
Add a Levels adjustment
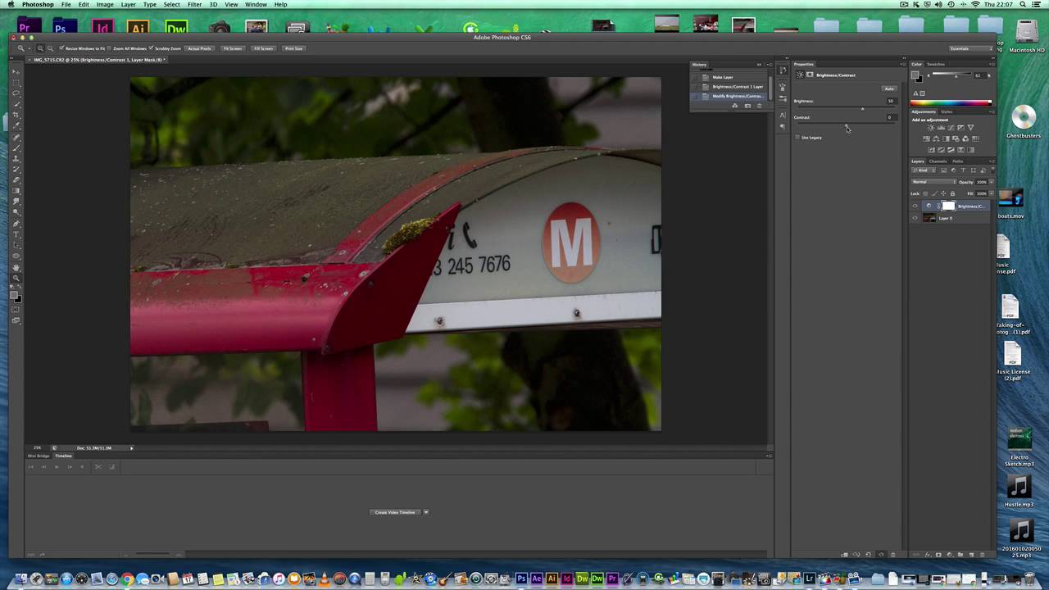(x=941, y=128)
